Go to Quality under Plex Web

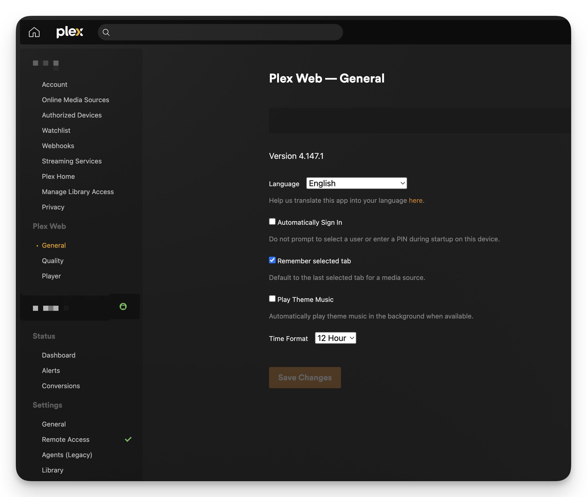(x=53, y=261)
